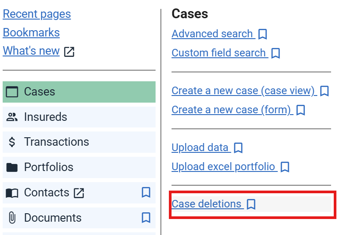
Task: Bookmark the Case deletions page
Action: pyautogui.click(x=251, y=204)
